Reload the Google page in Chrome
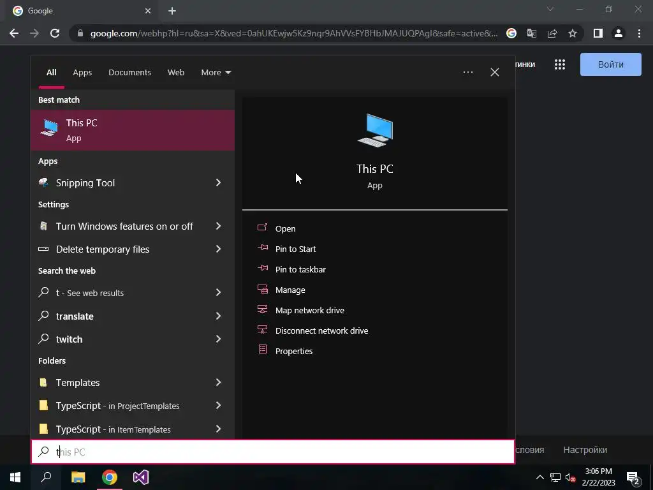Viewport: 653px width, 490px height. (x=55, y=33)
